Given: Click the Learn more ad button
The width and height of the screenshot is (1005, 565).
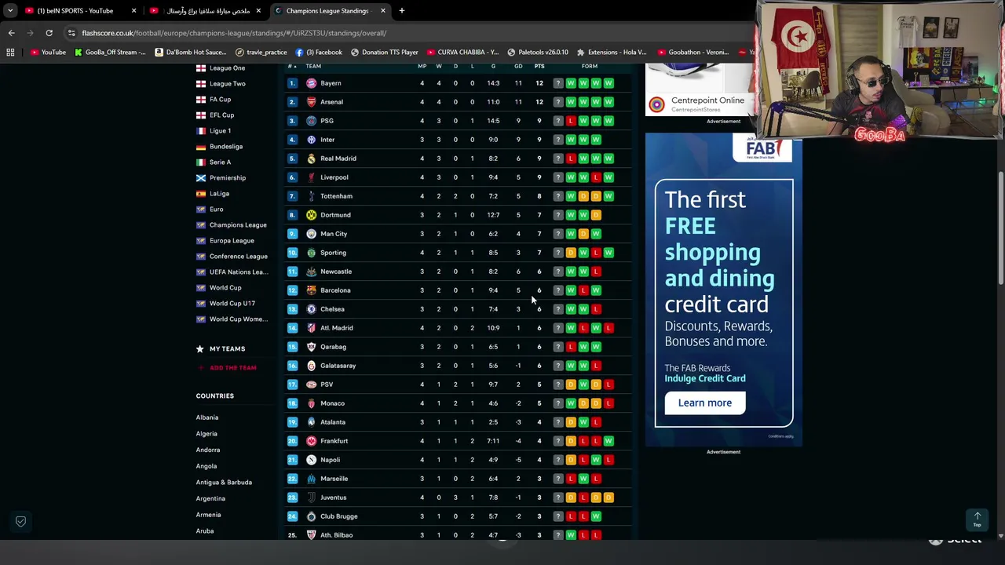Looking at the screenshot, I should pyautogui.click(x=705, y=403).
